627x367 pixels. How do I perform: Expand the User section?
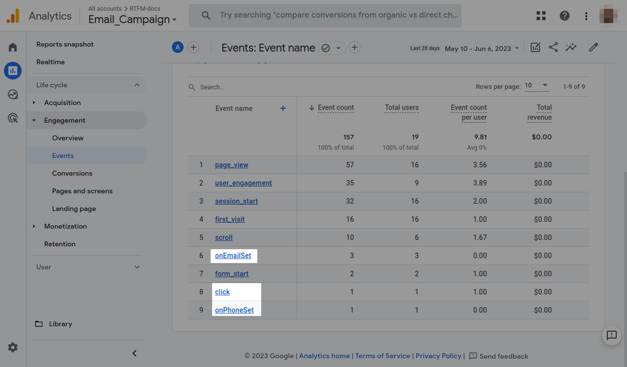pyautogui.click(x=137, y=267)
